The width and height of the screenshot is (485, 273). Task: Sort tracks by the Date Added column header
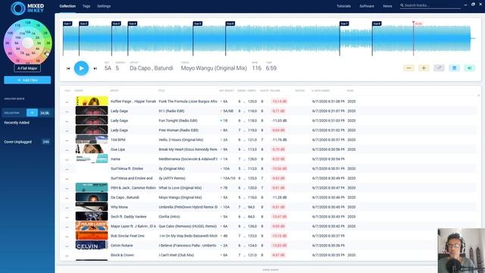point(321,91)
